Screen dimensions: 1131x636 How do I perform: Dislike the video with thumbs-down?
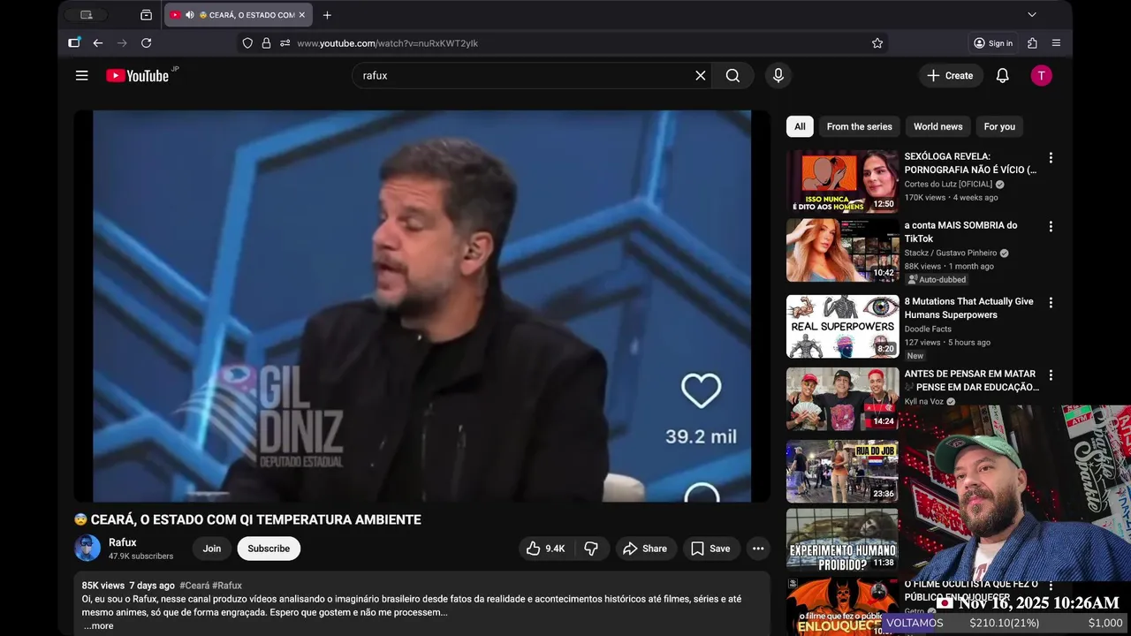pyautogui.click(x=591, y=549)
